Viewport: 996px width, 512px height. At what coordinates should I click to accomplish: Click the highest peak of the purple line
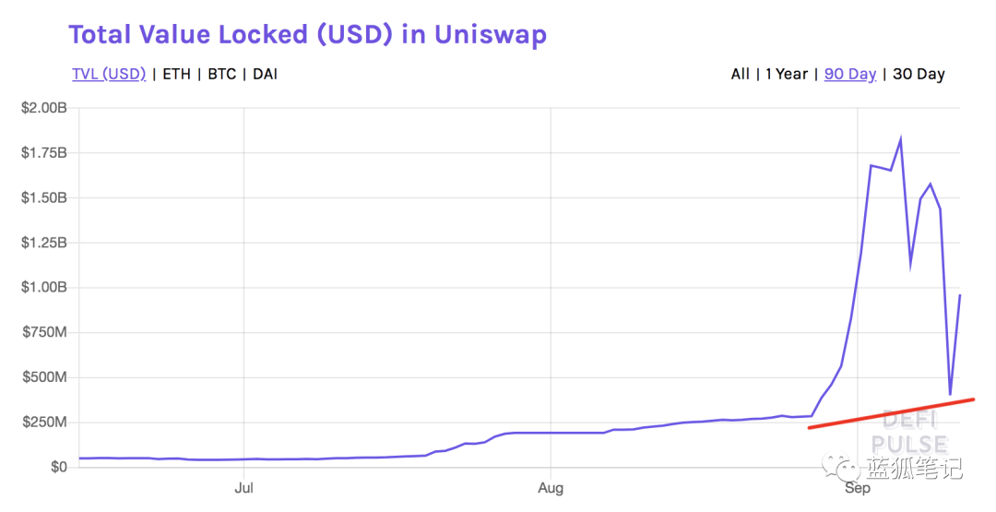(x=900, y=139)
